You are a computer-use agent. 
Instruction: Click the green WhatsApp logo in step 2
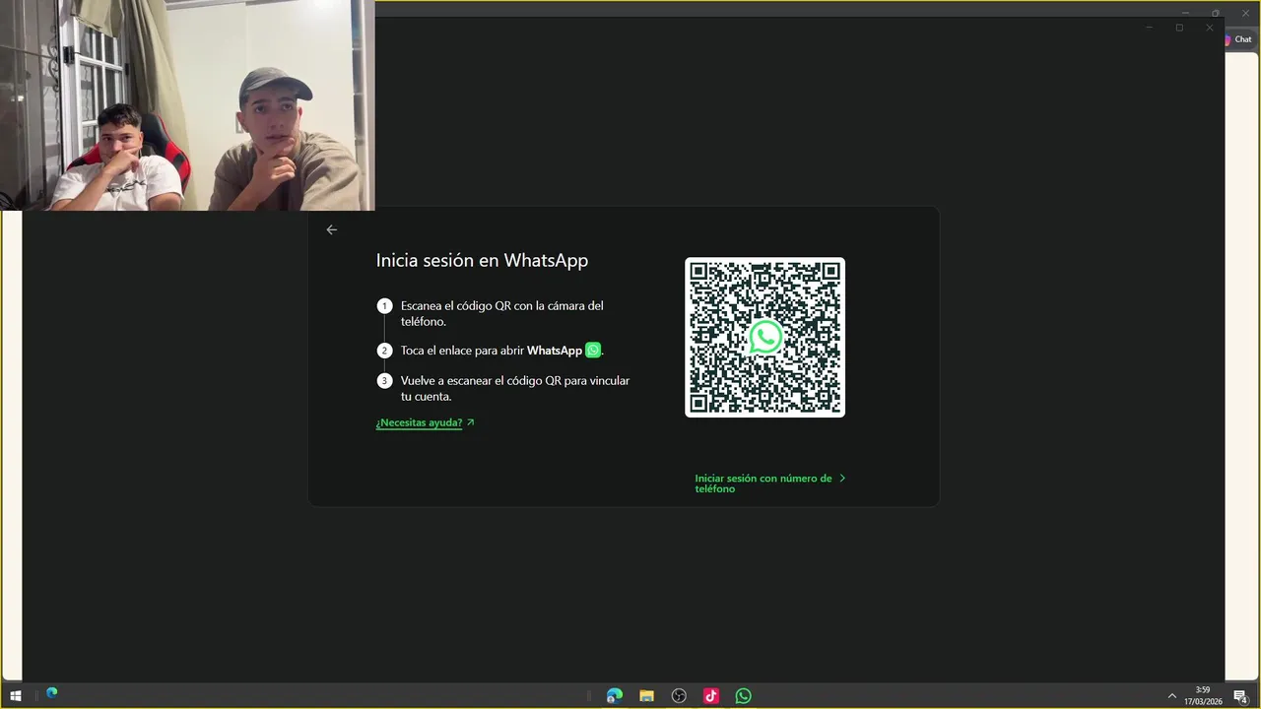(x=593, y=350)
